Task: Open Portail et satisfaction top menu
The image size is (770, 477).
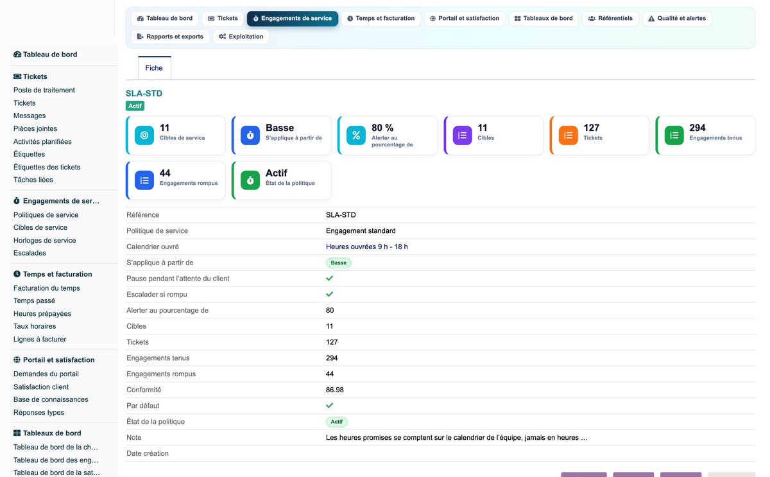Action: [x=465, y=19]
